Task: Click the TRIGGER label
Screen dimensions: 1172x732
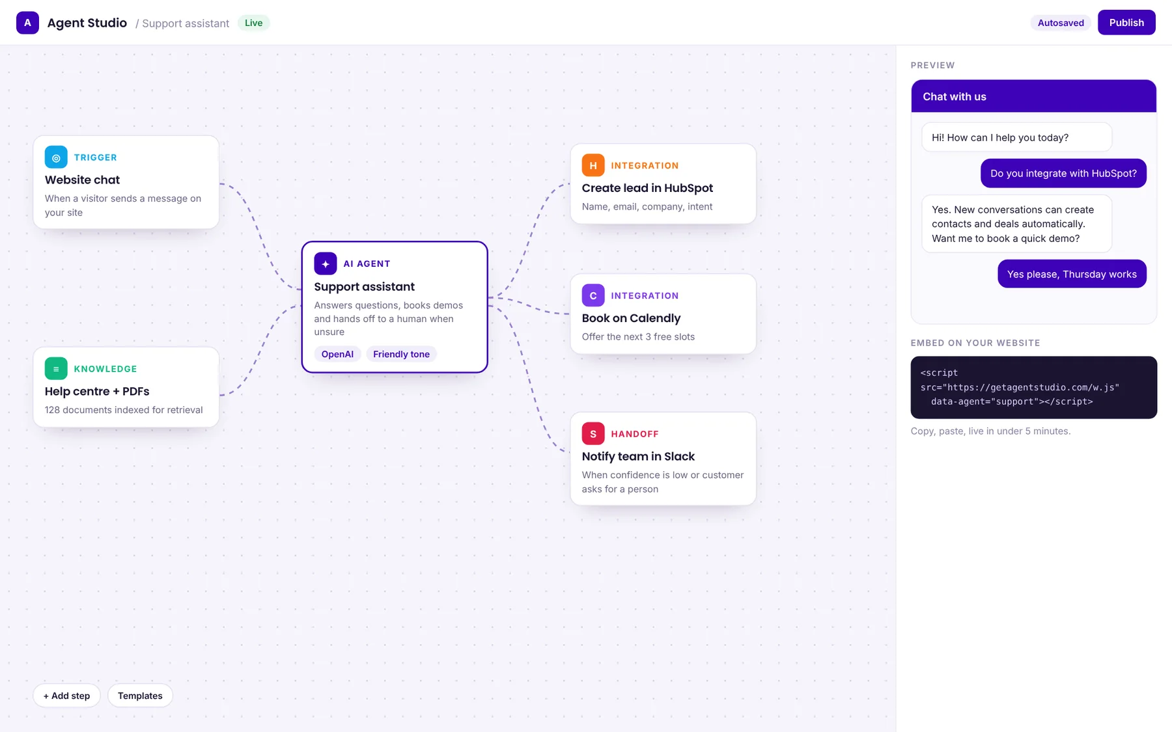Action: click(96, 157)
